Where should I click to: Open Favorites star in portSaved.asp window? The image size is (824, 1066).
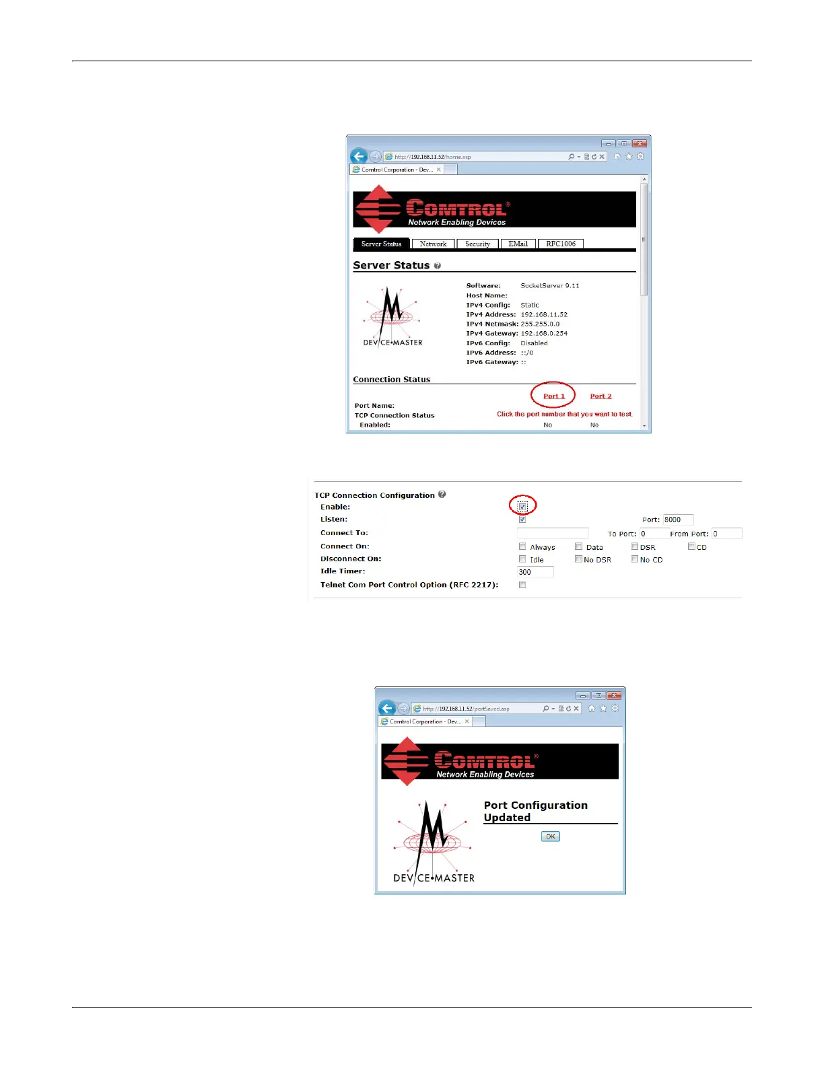pos(603,708)
